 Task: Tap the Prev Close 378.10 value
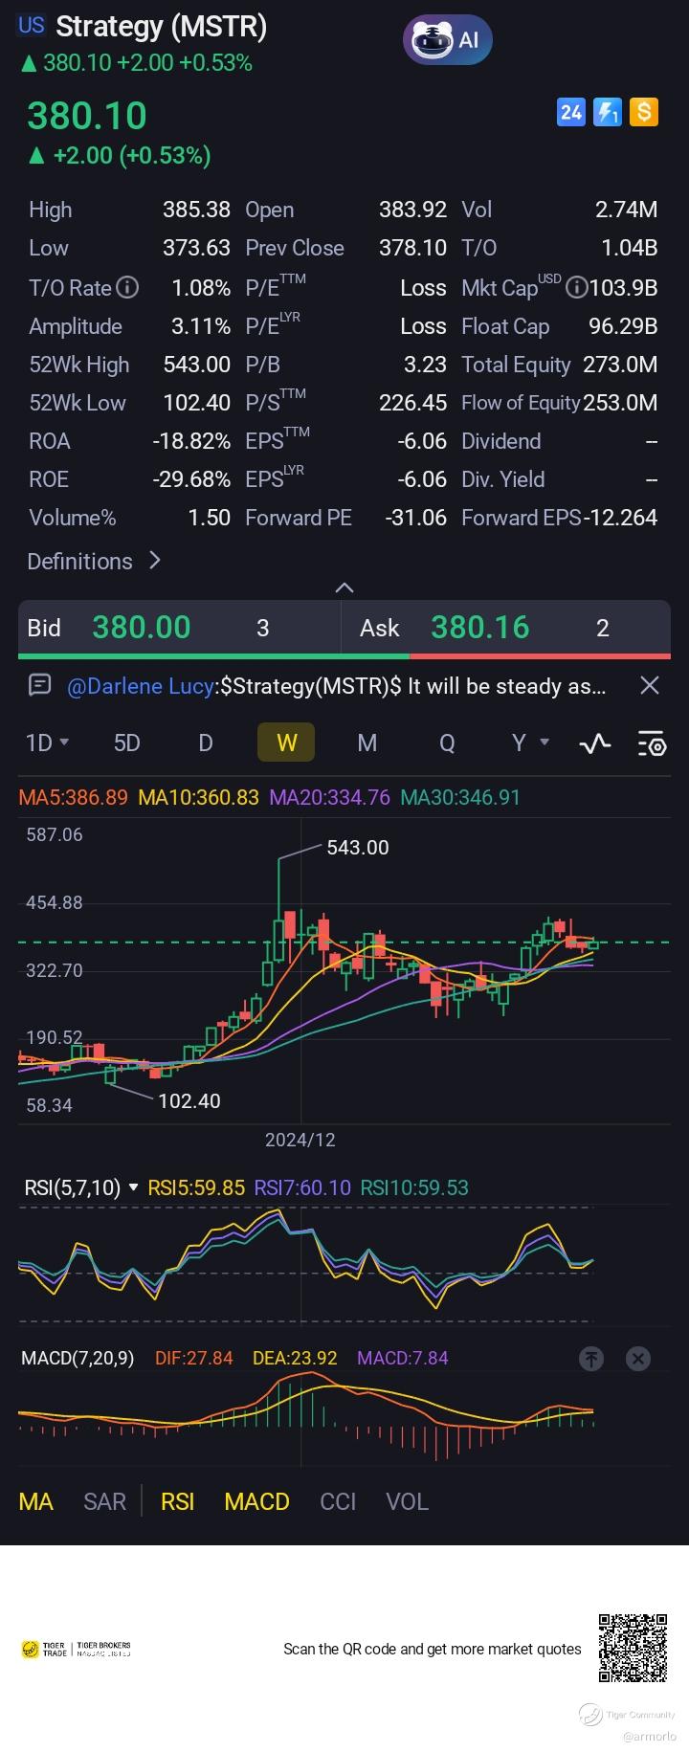413,248
